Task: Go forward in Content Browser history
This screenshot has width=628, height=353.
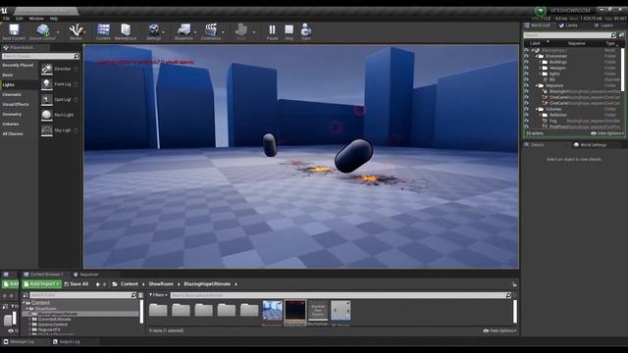Action: (x=105, y=284)
